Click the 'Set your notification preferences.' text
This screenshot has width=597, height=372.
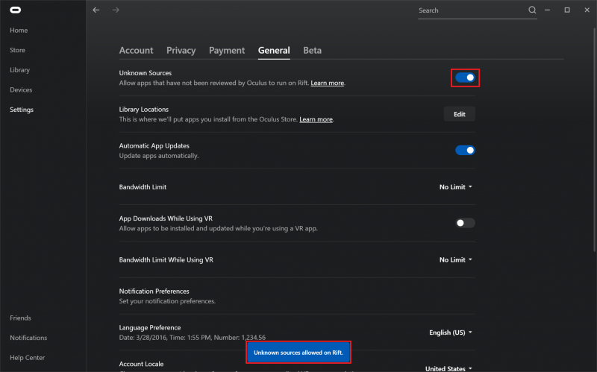[167, 301]
